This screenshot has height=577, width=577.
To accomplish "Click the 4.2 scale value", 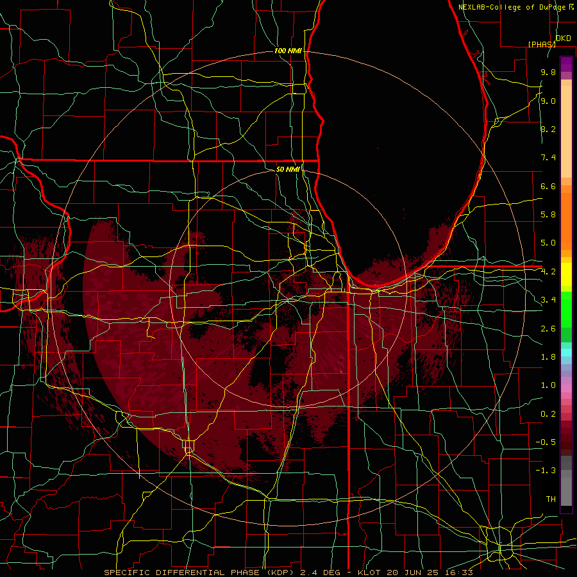I will pyautogui.click(x=548, y=272).
